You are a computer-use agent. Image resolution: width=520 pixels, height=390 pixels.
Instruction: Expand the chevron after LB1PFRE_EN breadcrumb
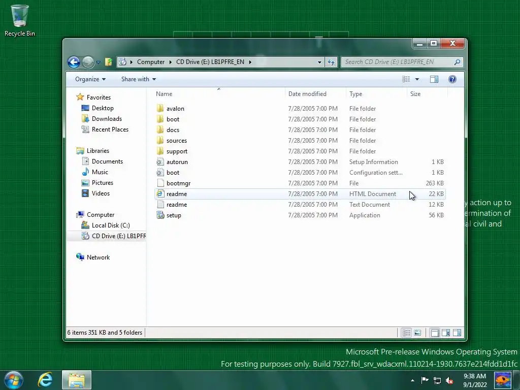click(250, 62)
